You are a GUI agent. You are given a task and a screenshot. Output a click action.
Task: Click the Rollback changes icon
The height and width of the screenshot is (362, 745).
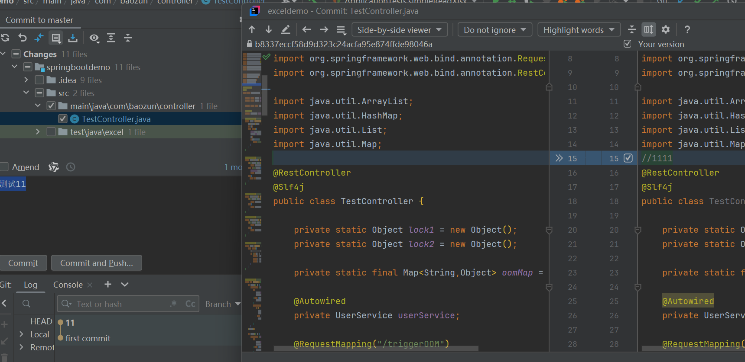23,38
